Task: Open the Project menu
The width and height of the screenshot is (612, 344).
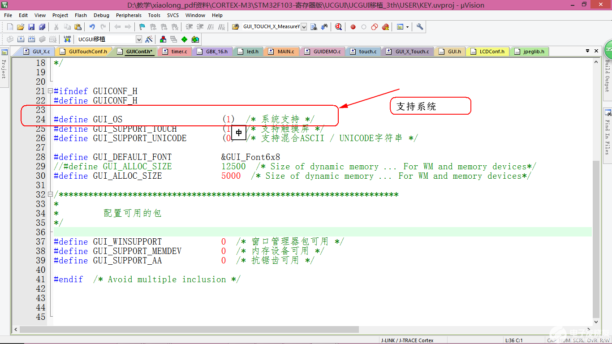Action: [x=60, y=15]
